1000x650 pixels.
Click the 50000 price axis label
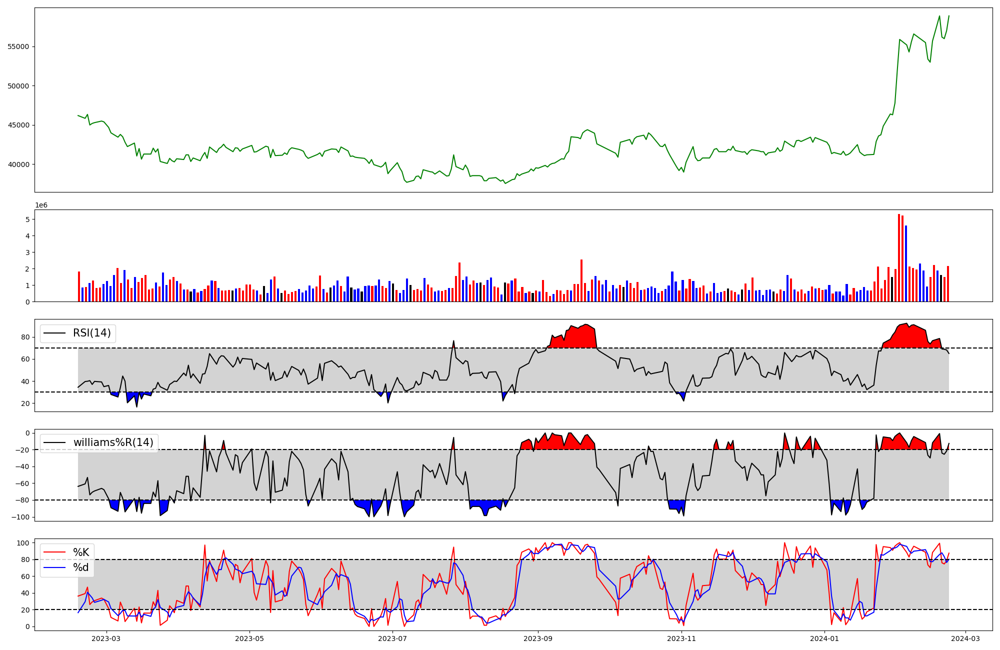pyautogui.click(x=19, y=86)
